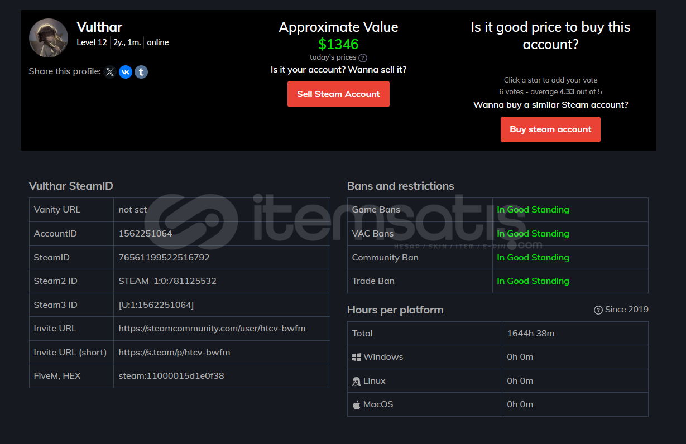Click the MacOS 0h 0m hours cell
686x444 pixels.
point(575,404)
